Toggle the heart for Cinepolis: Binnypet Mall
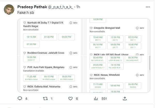This screenshot has height=108, width=157. [91, 28]
